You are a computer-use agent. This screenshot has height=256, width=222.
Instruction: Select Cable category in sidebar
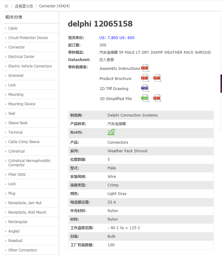[13, 28]
